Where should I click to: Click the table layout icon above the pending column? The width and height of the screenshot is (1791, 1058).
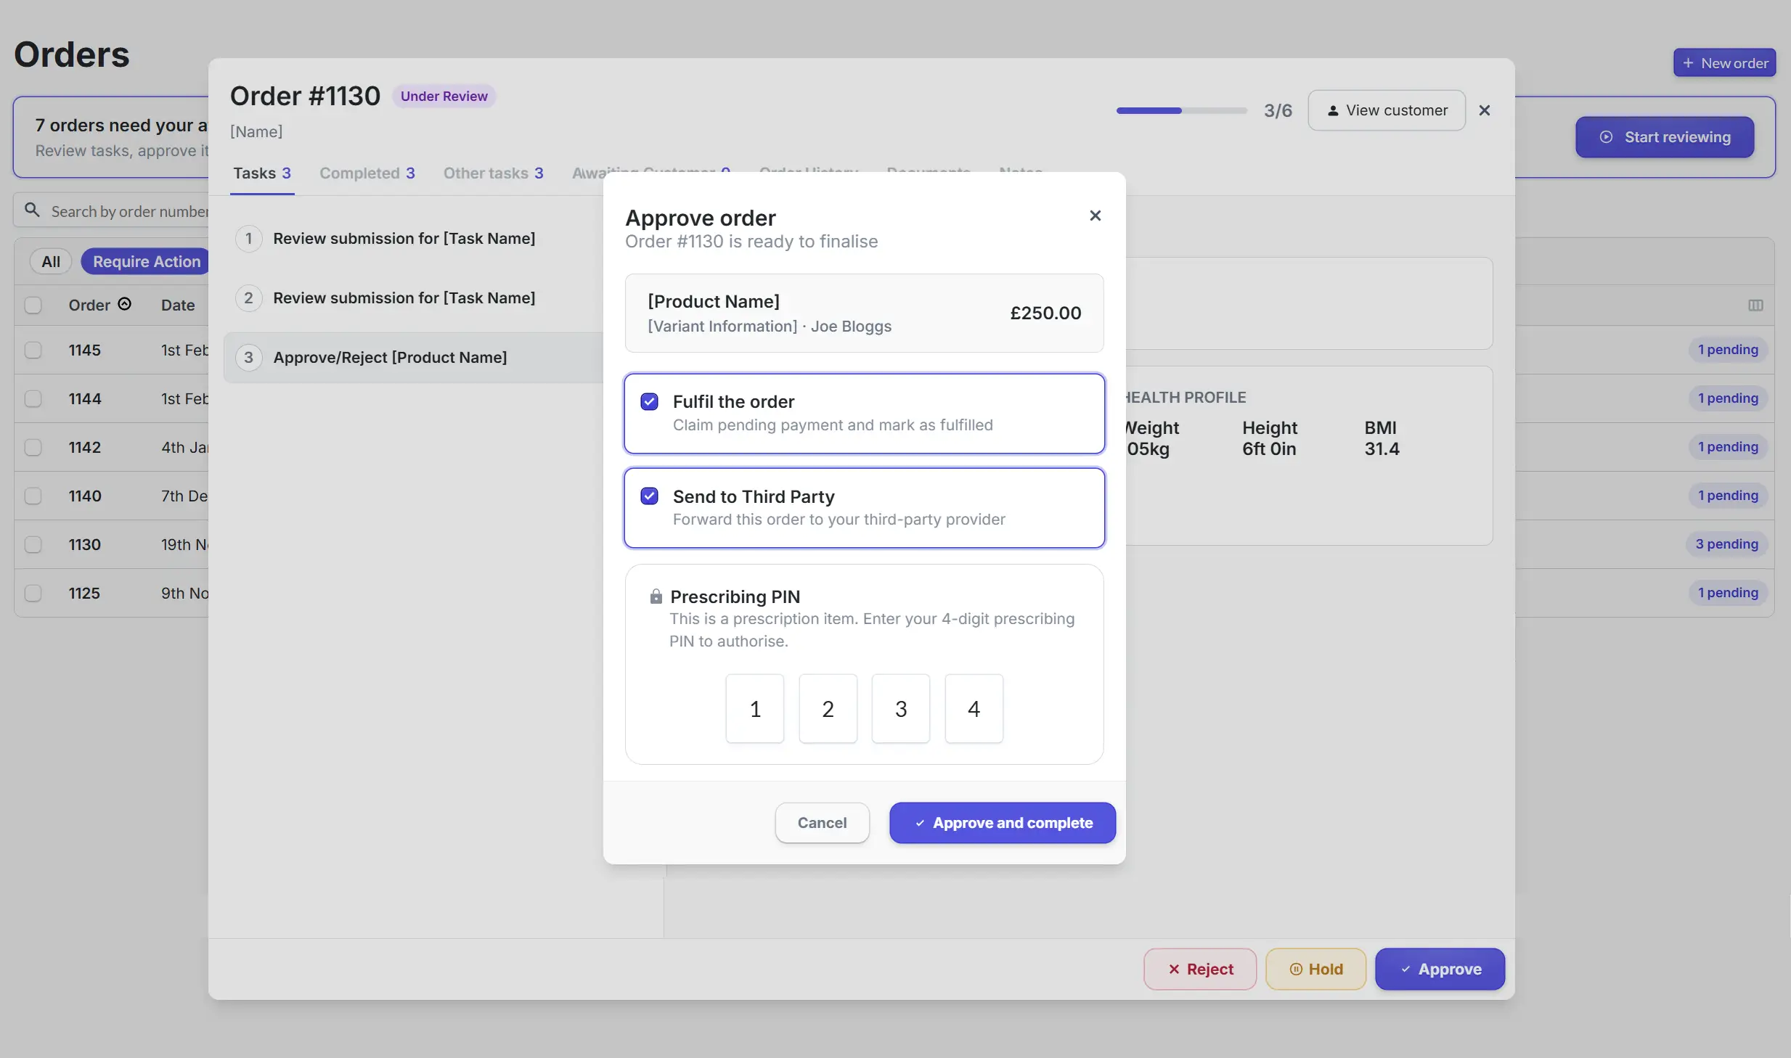click(x=1755, y=305)
